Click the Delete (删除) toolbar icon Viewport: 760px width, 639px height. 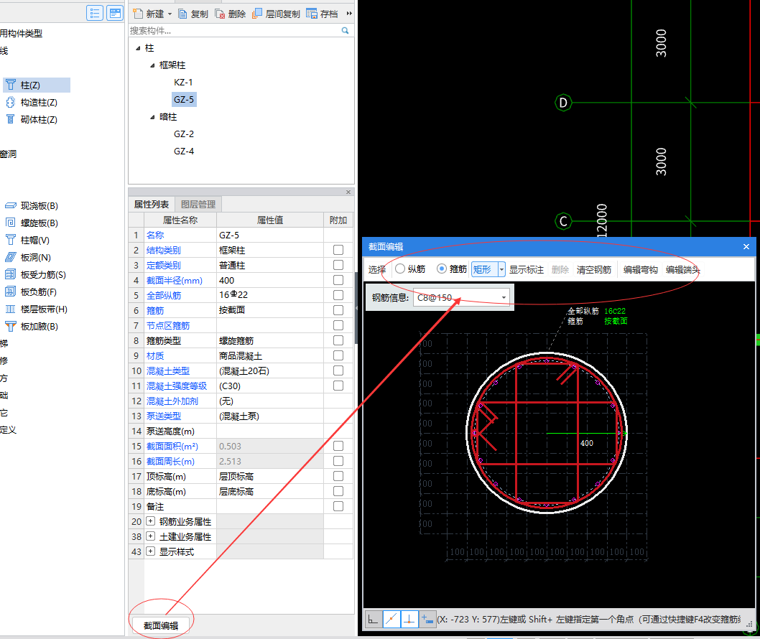[220, 14]
